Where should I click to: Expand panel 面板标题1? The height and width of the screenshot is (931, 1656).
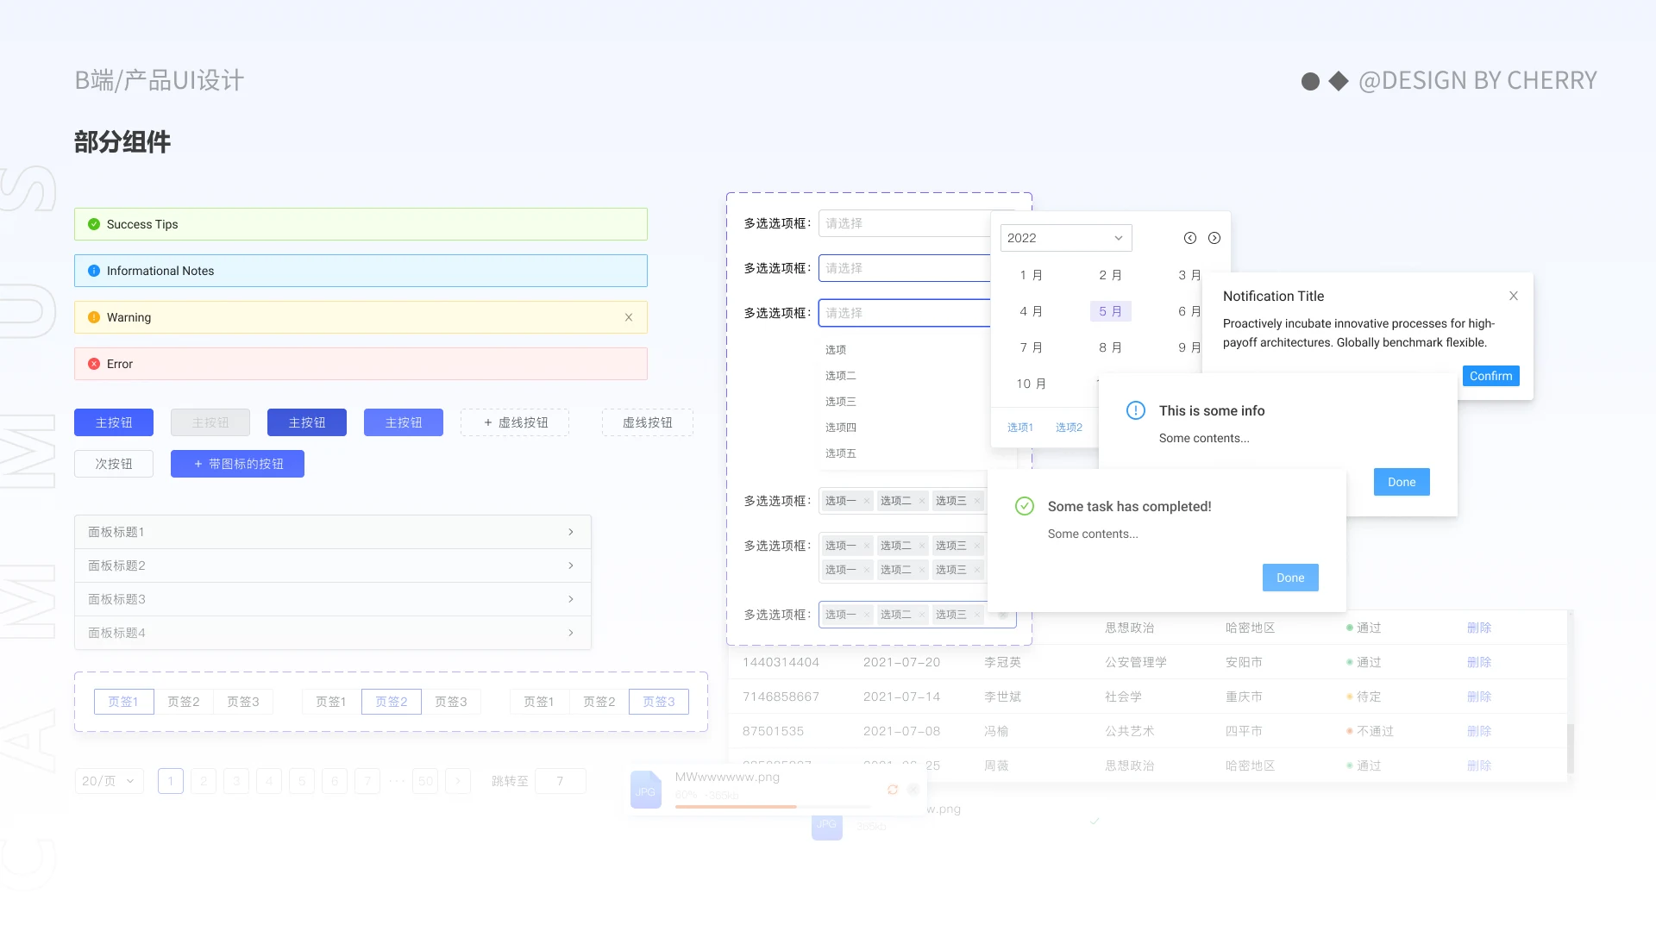333,532
